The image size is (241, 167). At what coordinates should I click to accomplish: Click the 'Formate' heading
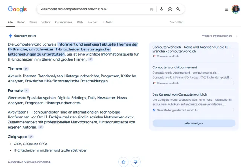15,91
